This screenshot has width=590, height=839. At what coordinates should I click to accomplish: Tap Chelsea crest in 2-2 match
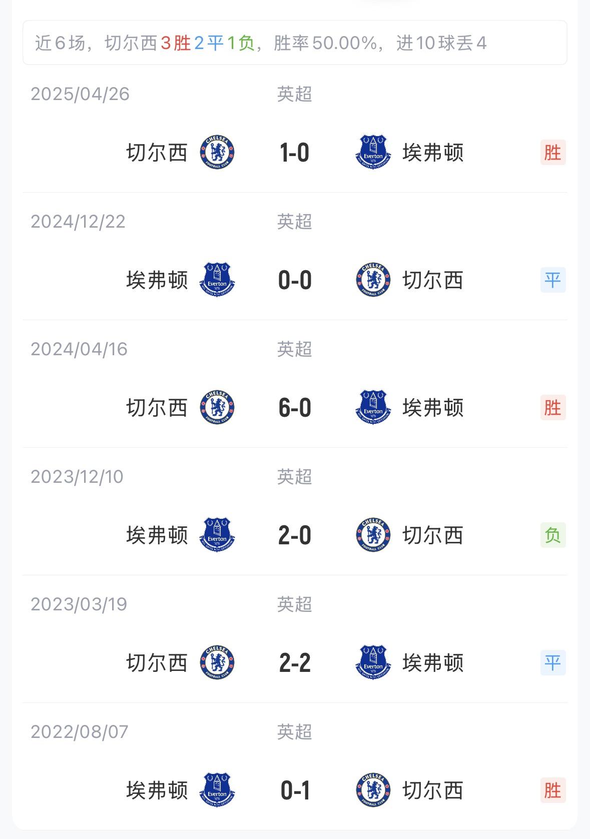coord(217,662)
